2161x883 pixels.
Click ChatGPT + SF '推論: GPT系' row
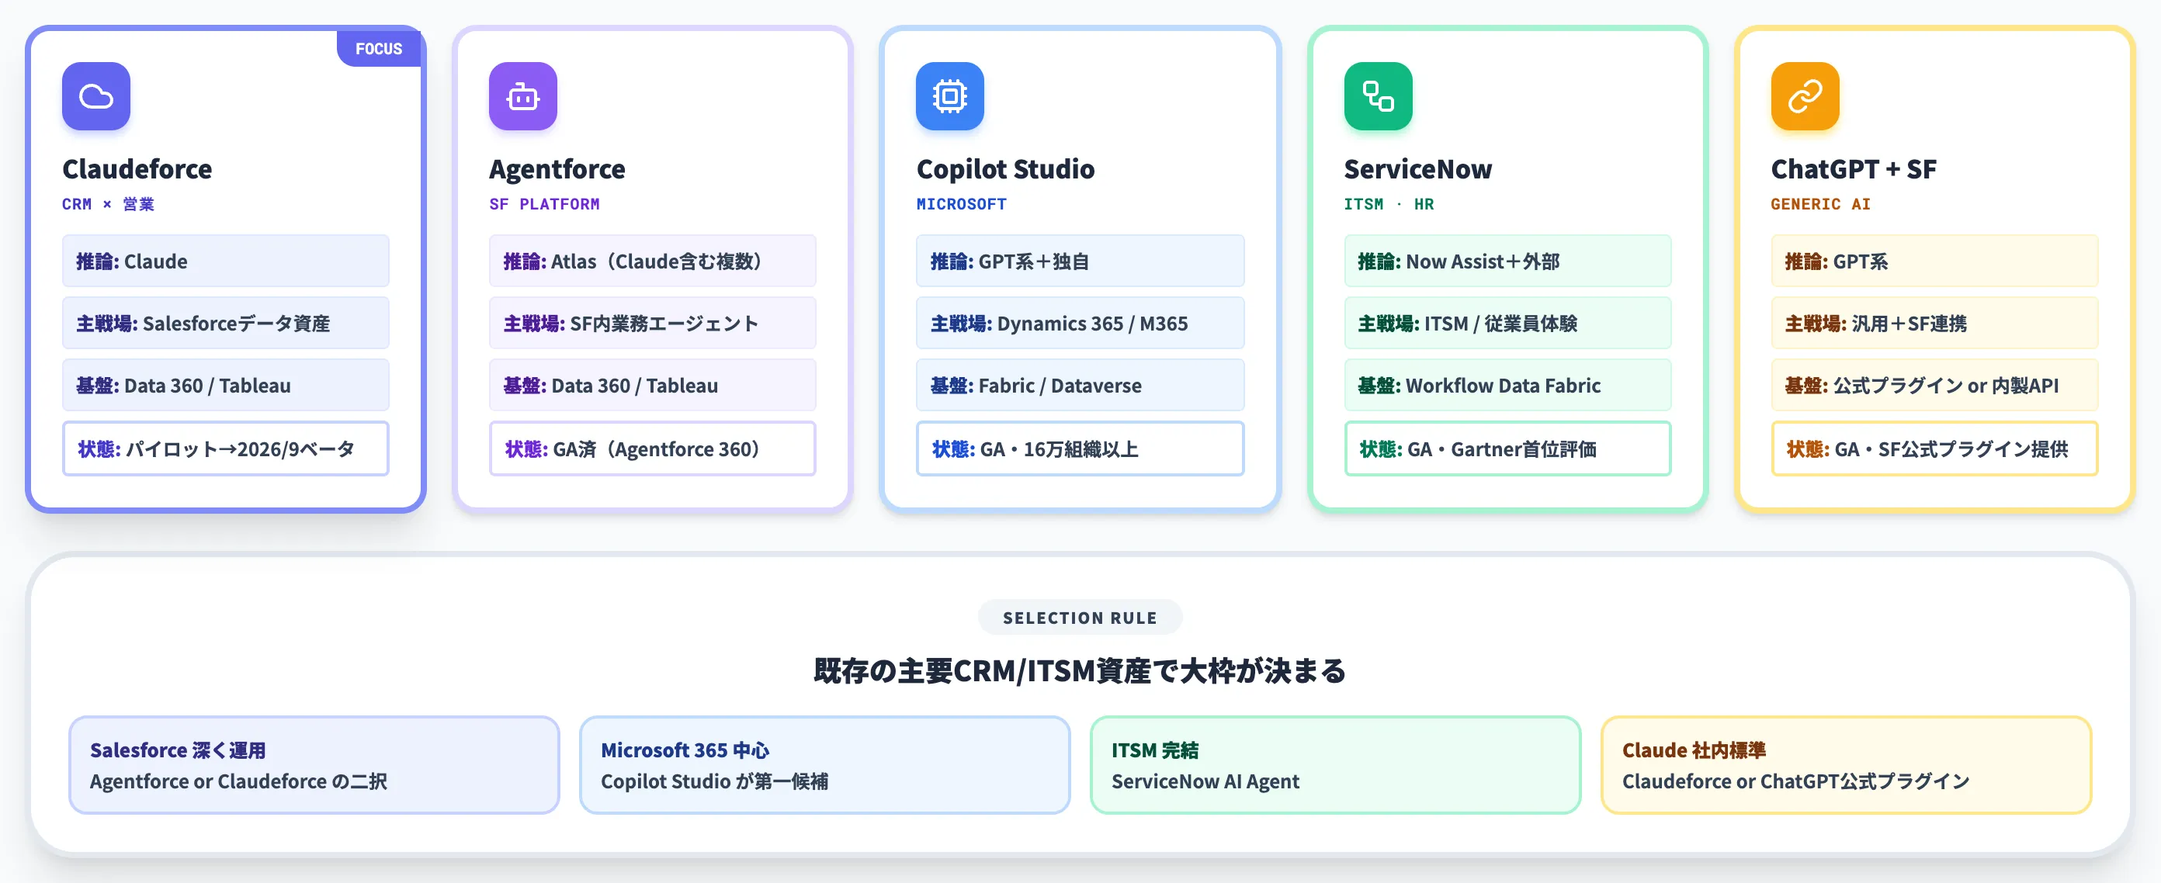tap(1934, 261)
